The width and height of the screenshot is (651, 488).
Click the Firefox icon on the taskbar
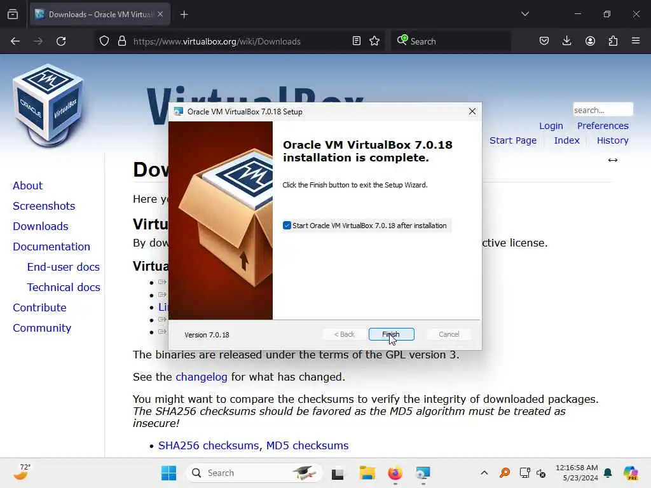tap(395, 473)
